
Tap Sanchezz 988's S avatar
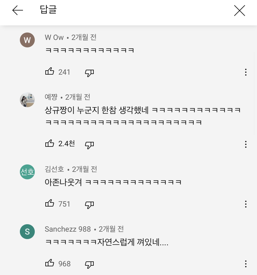(27, 232)
